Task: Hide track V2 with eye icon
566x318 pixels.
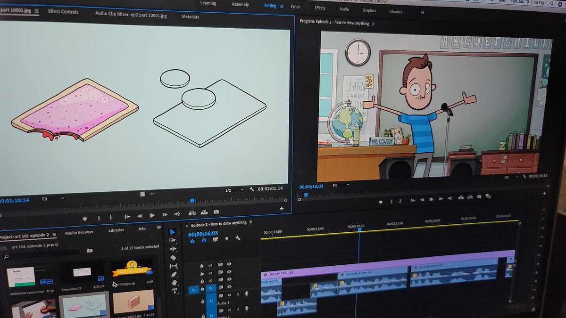Action: point(230,280)
